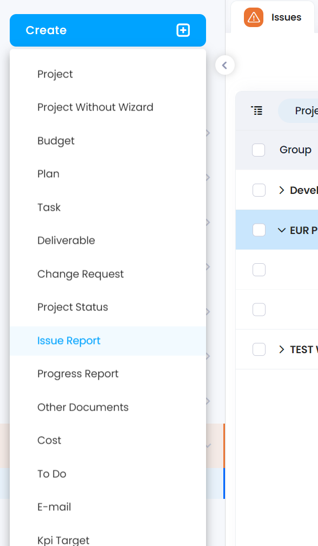Click the Create button
This screenshot has width=318, height=546.
point(108,30)
